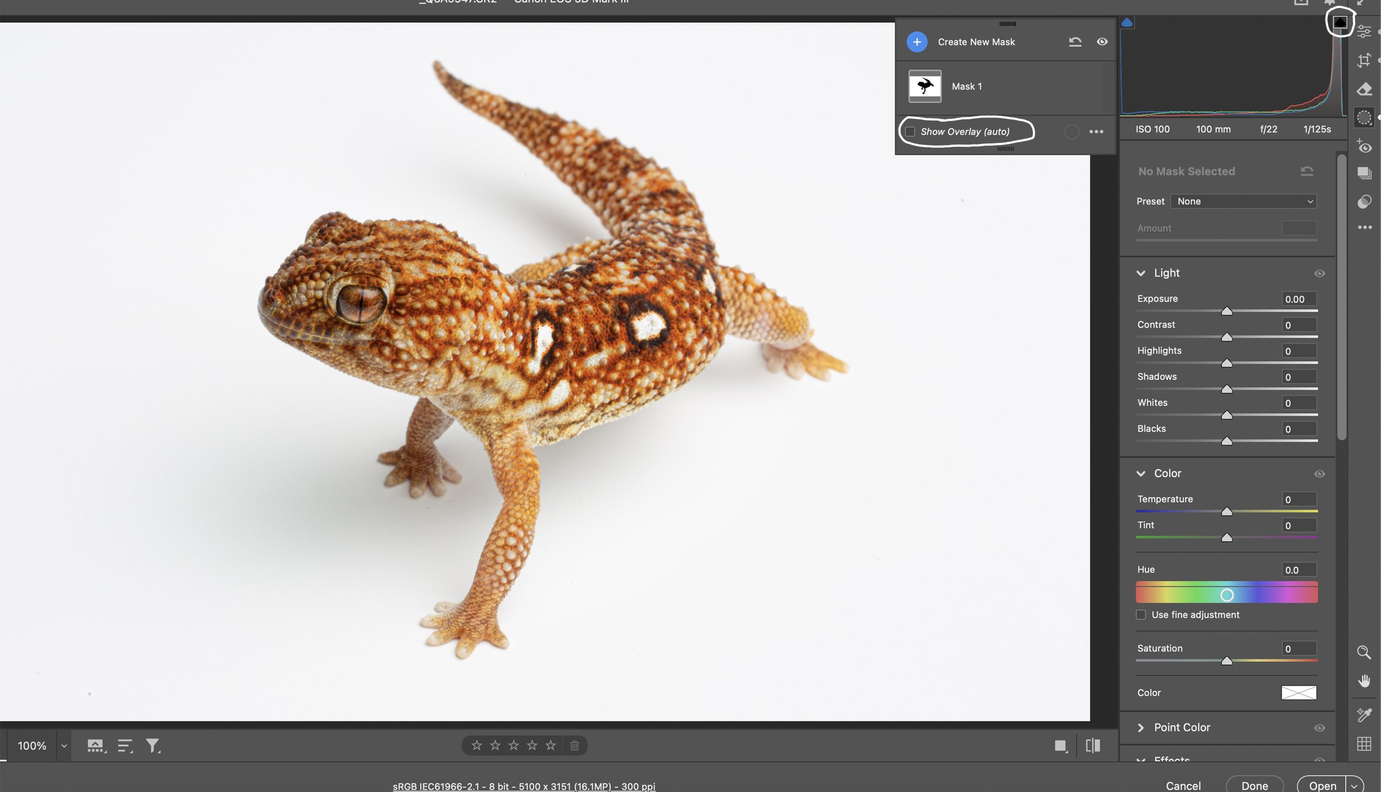Open the Presets circles icon
The height and width of the screenshot is (792, 1381).
pyautogui.click(x=1363, y=201)
